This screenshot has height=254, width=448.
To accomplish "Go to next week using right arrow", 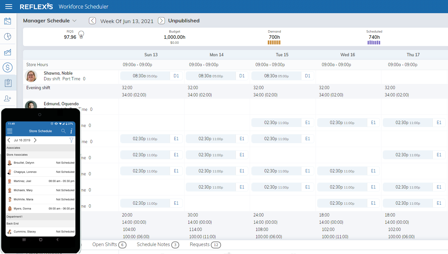I will (x=161, y=21).
